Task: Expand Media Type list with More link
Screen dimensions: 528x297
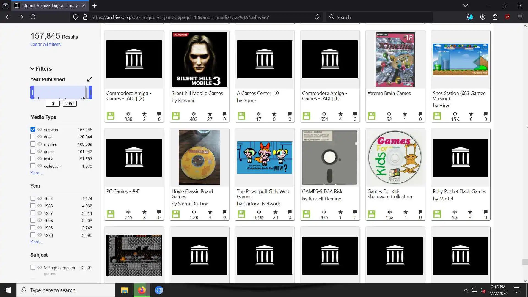Action: (37, 173)
